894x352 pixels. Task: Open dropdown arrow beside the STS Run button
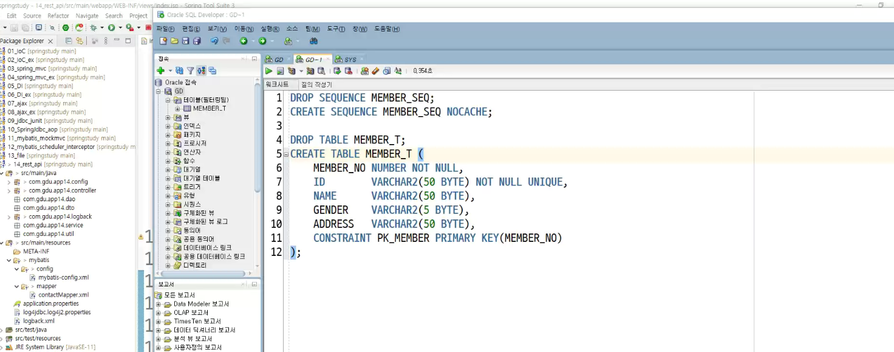[120, 27]
